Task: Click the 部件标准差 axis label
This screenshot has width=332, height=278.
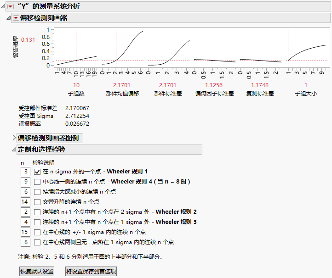Action: [168, 94]
